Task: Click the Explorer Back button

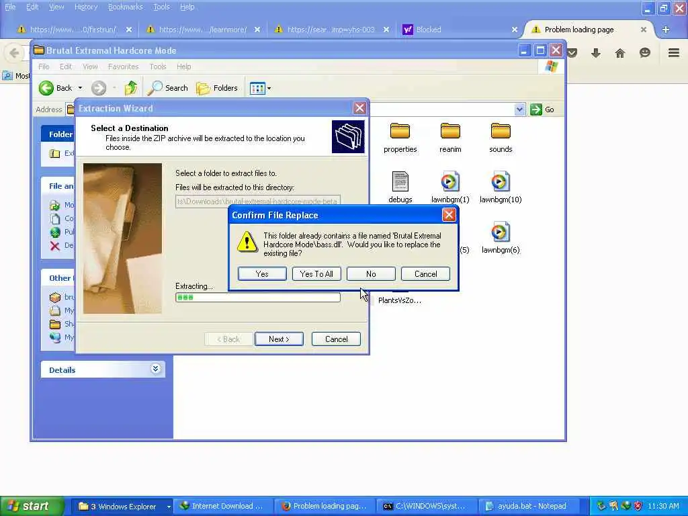Action: click(55, 88)
